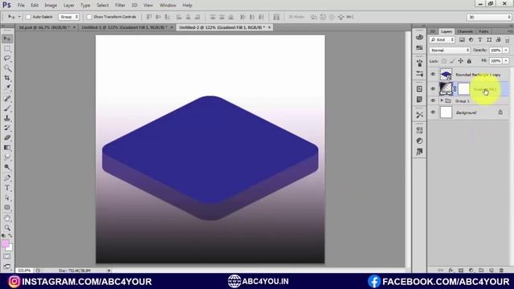This screenshot has height=289, width=514.
Task: Open the layer filter Kind dropdown
Action: [443, 39]
